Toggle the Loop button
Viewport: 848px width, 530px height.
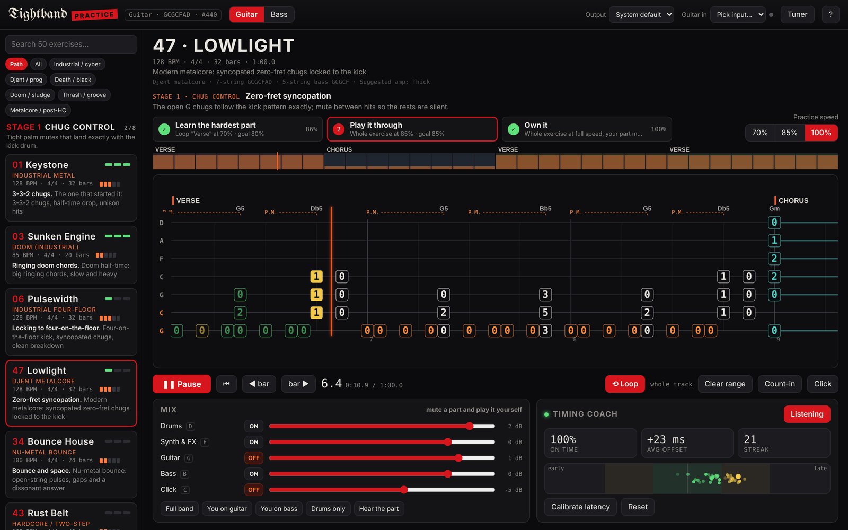point(625,384)
